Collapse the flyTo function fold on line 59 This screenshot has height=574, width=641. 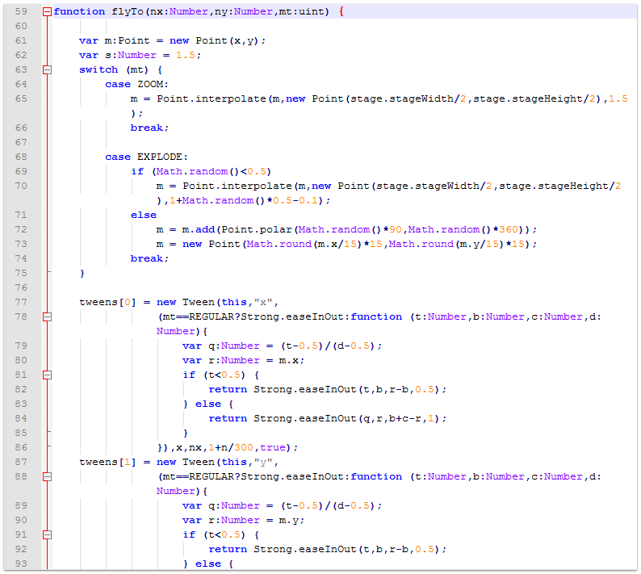pyautogui.click(x=47, y=12)
